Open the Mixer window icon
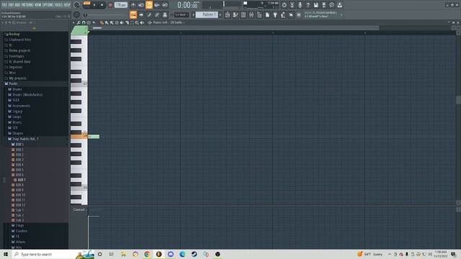Screen dimensions: 461x259 coord(251,14)
